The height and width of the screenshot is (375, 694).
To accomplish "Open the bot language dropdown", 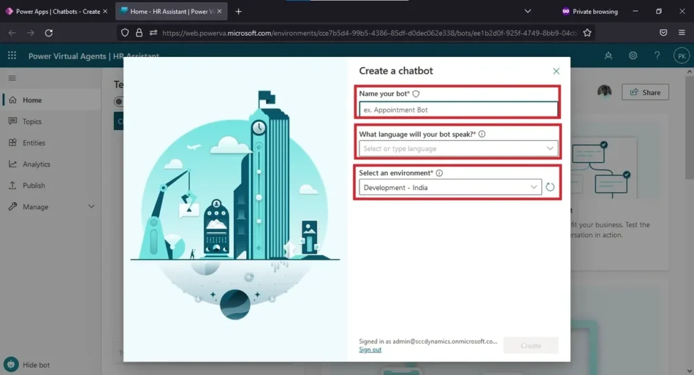I will click(458, 149).
